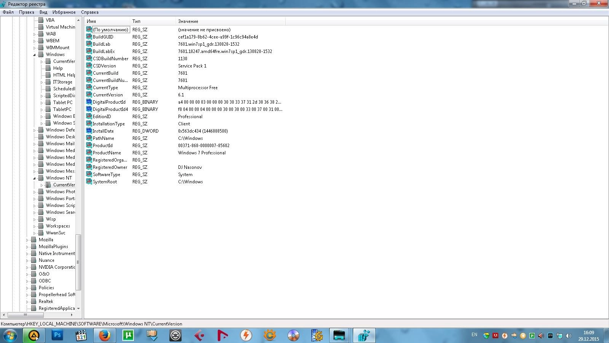Open Media Player Classic taskbar icon
609x343 pixels.
click(81, 336)
